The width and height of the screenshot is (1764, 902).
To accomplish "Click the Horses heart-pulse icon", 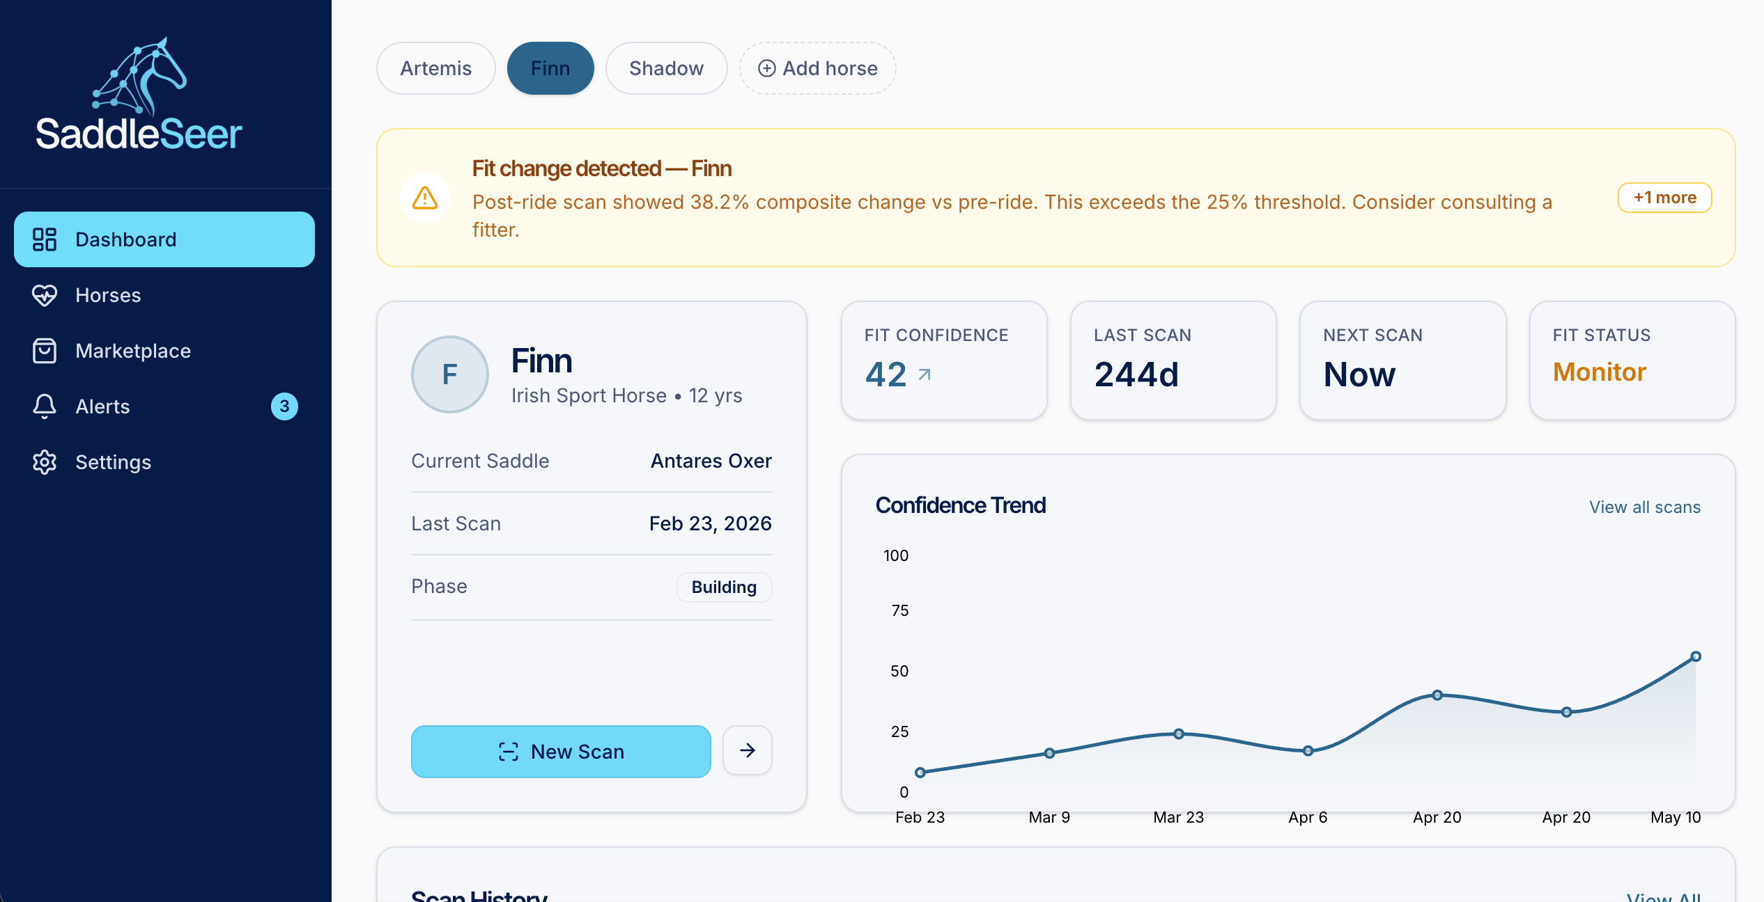I will (45, 295).
